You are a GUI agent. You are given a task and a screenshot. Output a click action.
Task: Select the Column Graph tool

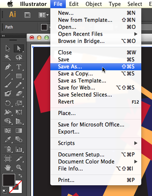click(x=19, y=149)
